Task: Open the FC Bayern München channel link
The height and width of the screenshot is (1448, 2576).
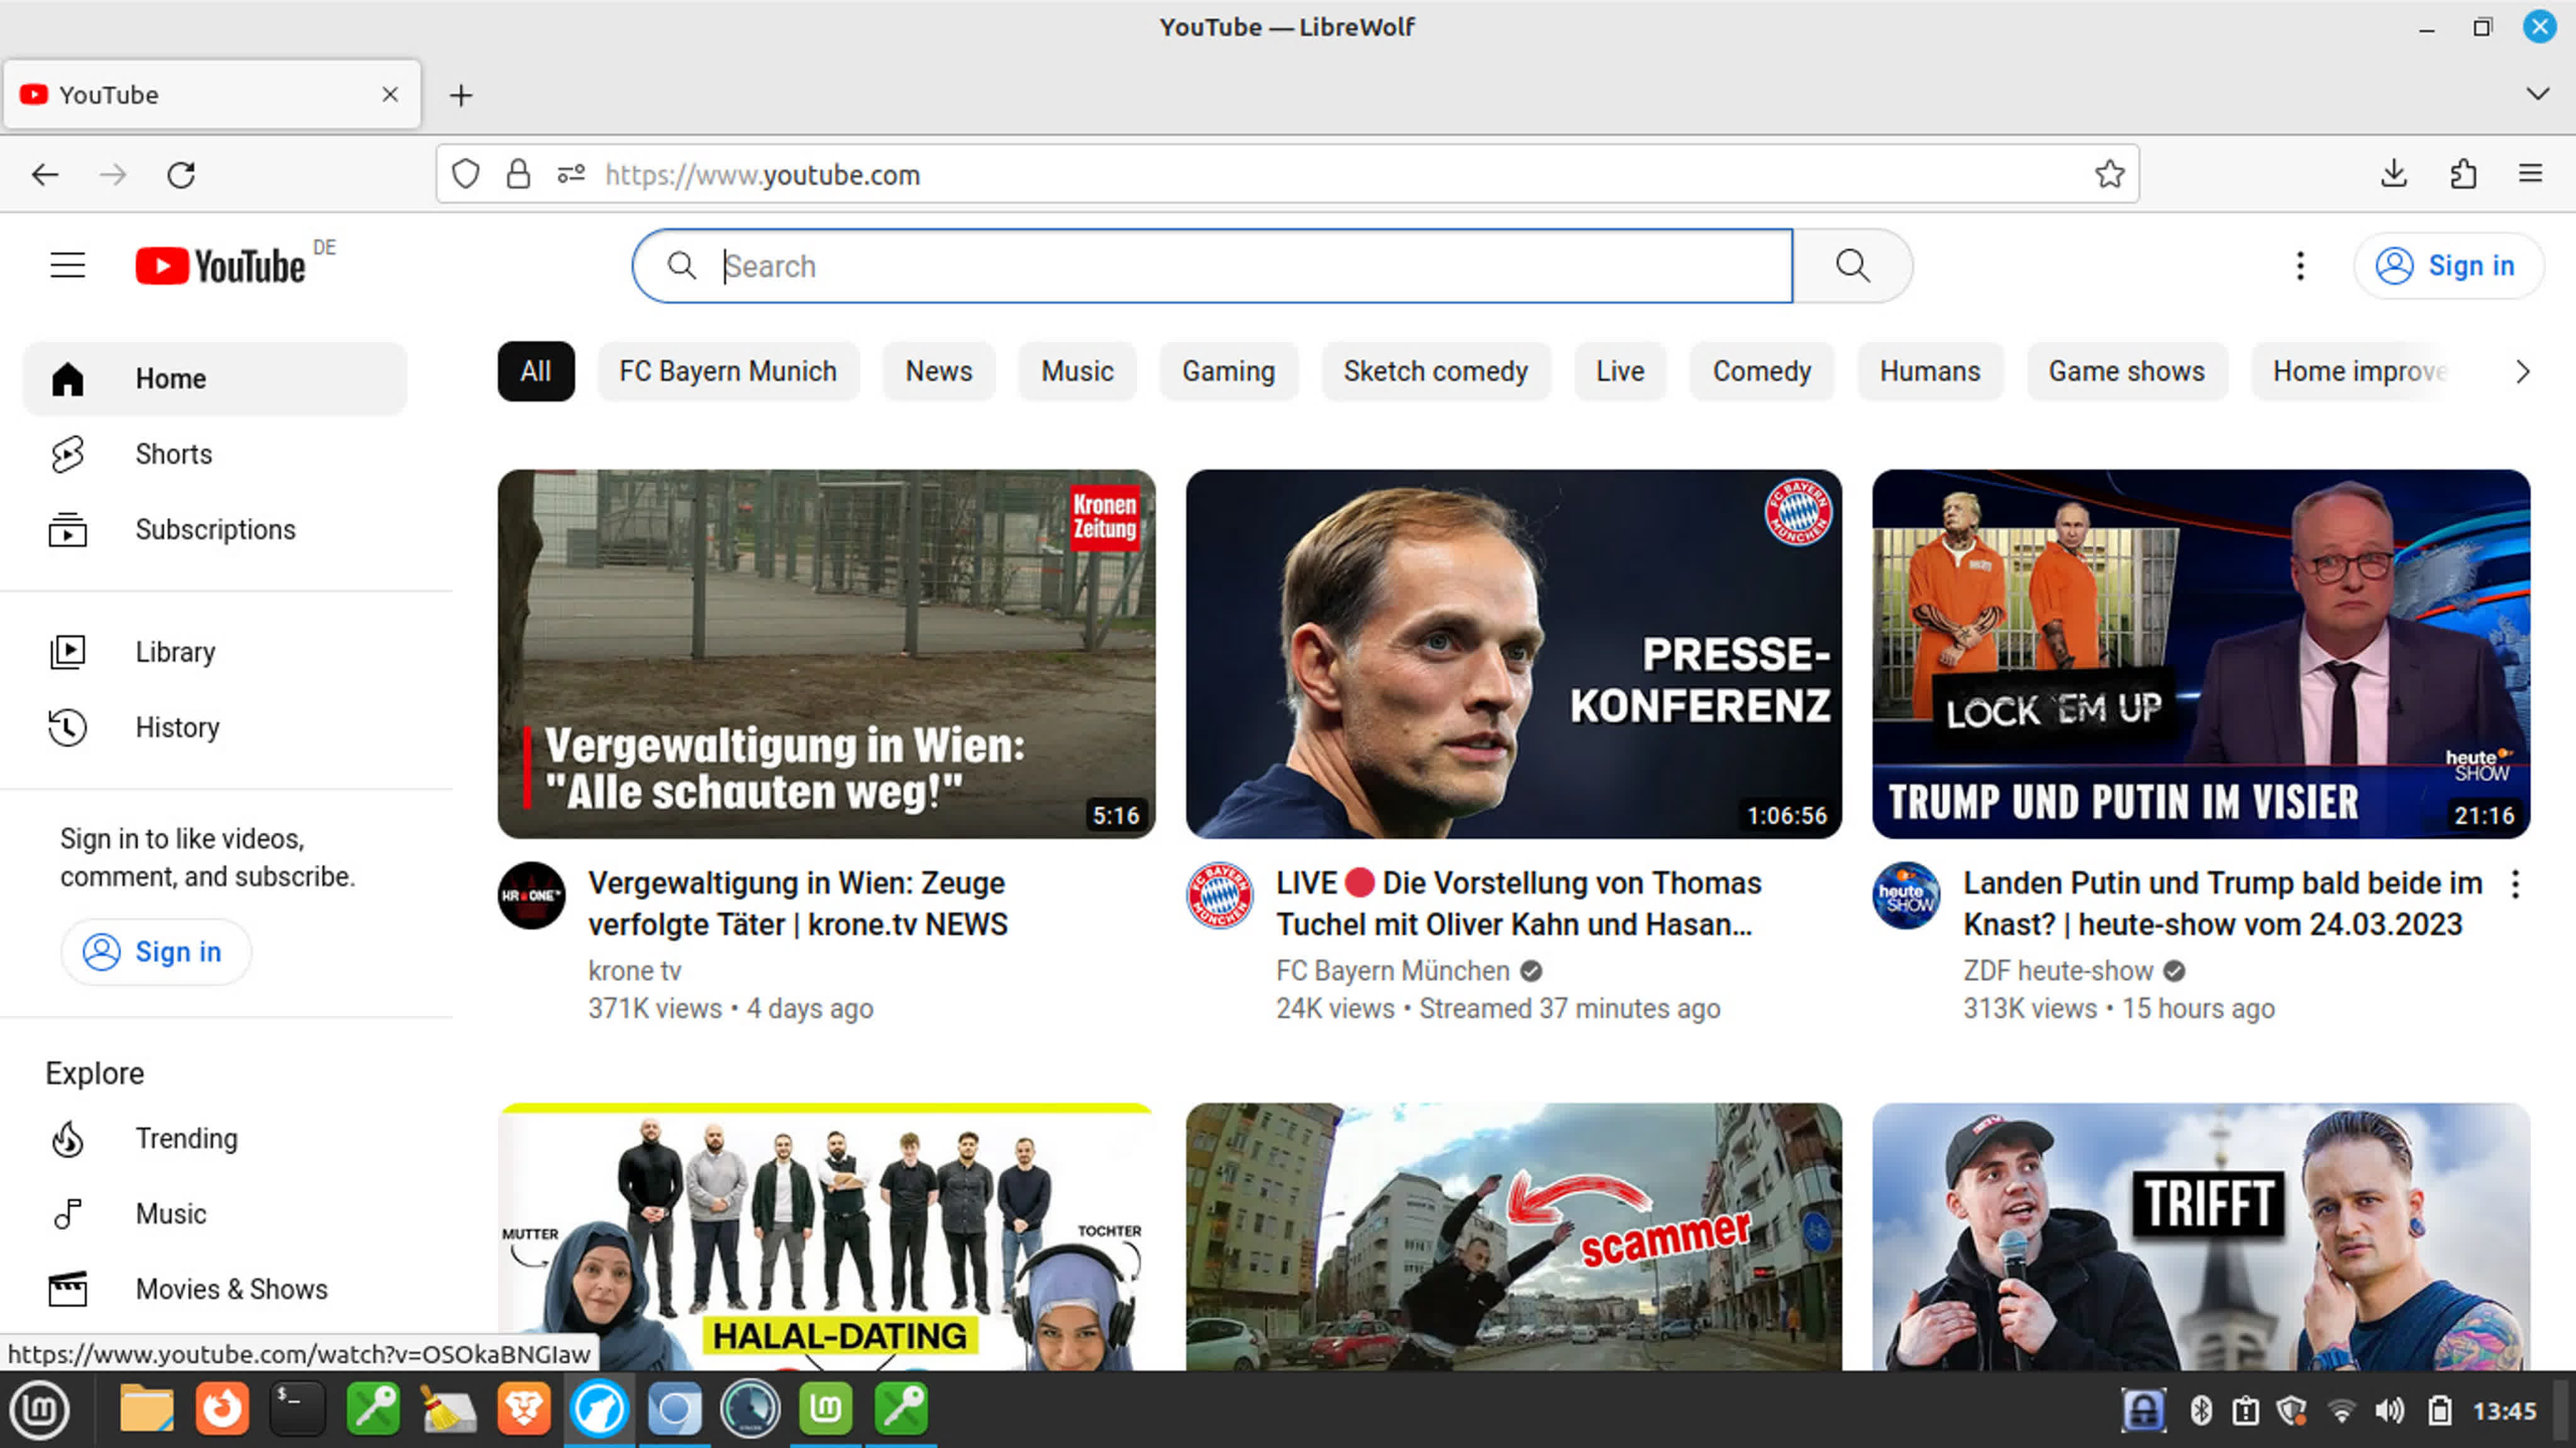Action: pyautogui.click(x=1392, y=970)
